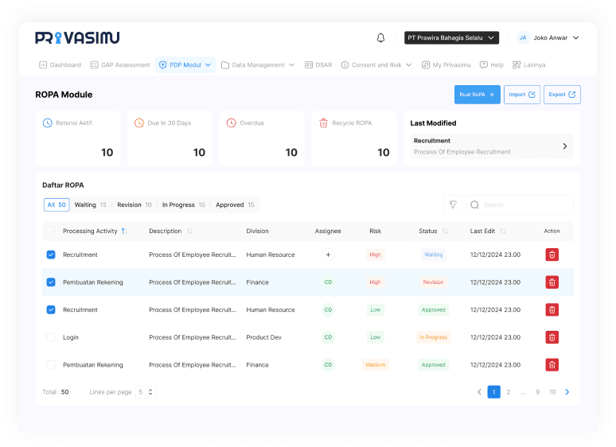Click the trash icon on Revision row
Image resolution: width=616 pixels, height=447 pixels.
552,282
